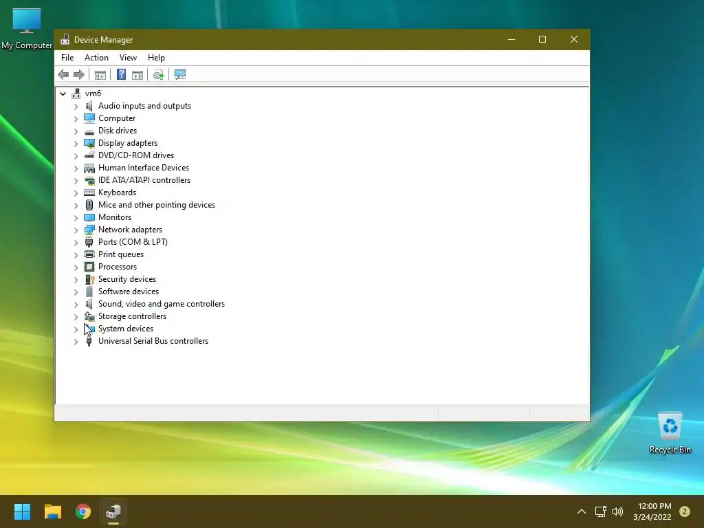
Task: Expand the Monitors chevron
Action: 76,218
